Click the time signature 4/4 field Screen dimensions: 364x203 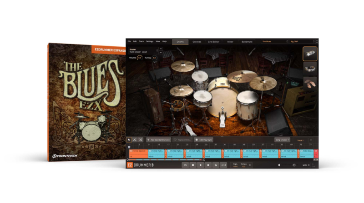(235, 165)
